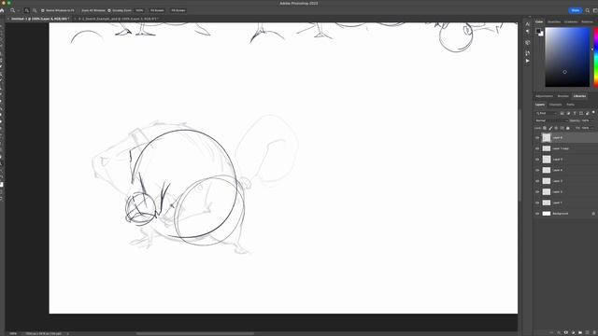Click the Fit Screen button

coord(157,10)
